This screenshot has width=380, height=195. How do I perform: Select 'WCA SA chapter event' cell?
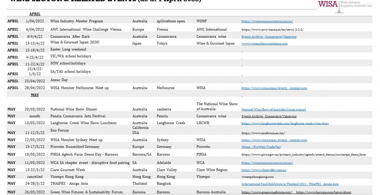[x=90, y=163]
